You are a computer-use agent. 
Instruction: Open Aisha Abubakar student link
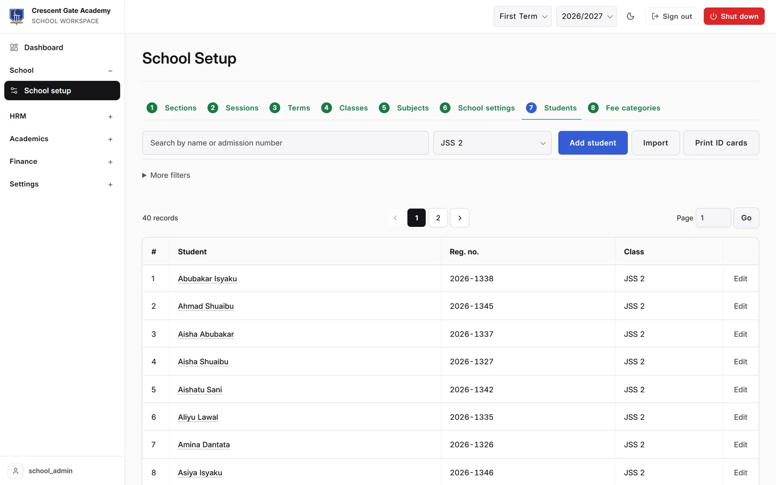point(206,334)
